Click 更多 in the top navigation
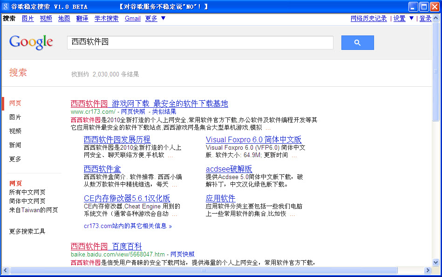442x277 pixels. point(151,18)
